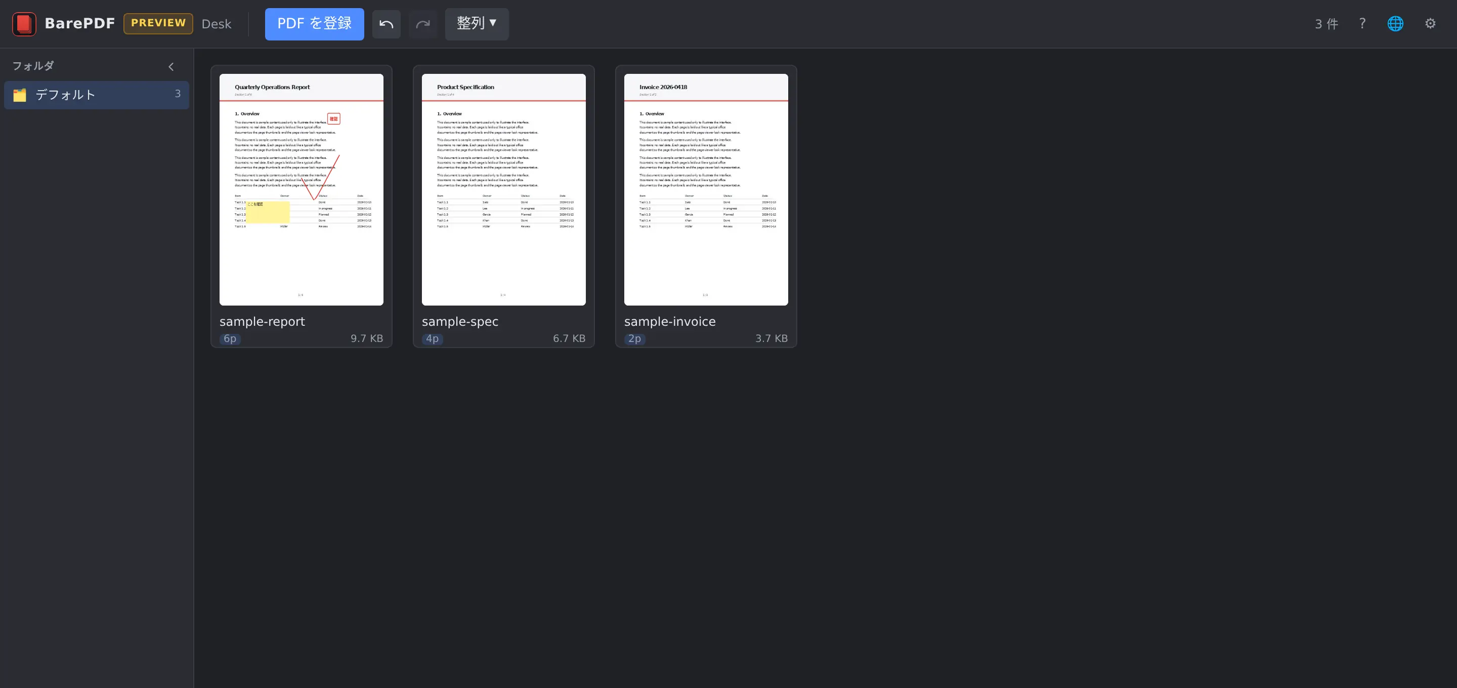The width and height of the screenshot is (1457, 688).
Task: Open the 整列 dropdown menu
Action: coord(477,24)
